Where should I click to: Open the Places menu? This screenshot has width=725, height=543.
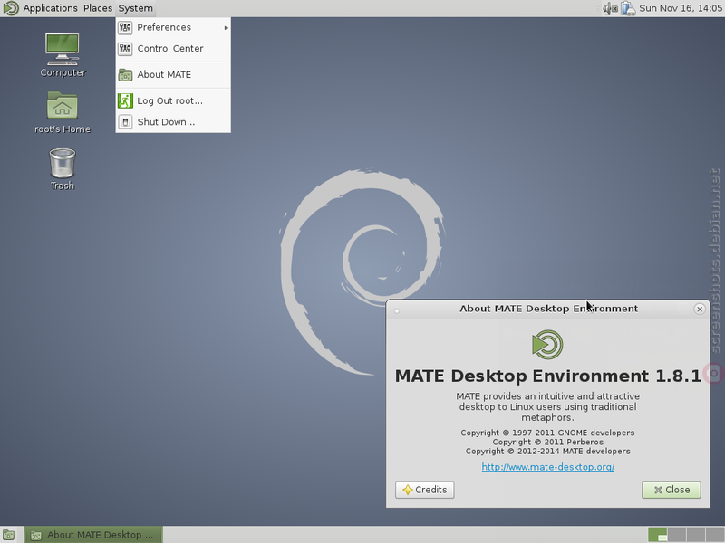coord(98,8)
